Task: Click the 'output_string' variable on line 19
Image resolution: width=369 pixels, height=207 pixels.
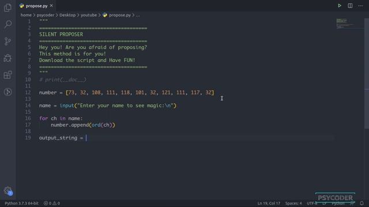Action: pyautogui.click(x=58, y=138)
